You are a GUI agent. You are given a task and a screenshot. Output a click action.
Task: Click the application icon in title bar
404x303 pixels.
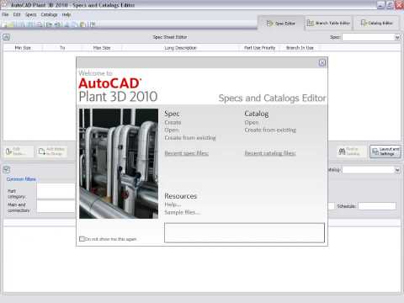pyautogui.click(x=4, y=5)
